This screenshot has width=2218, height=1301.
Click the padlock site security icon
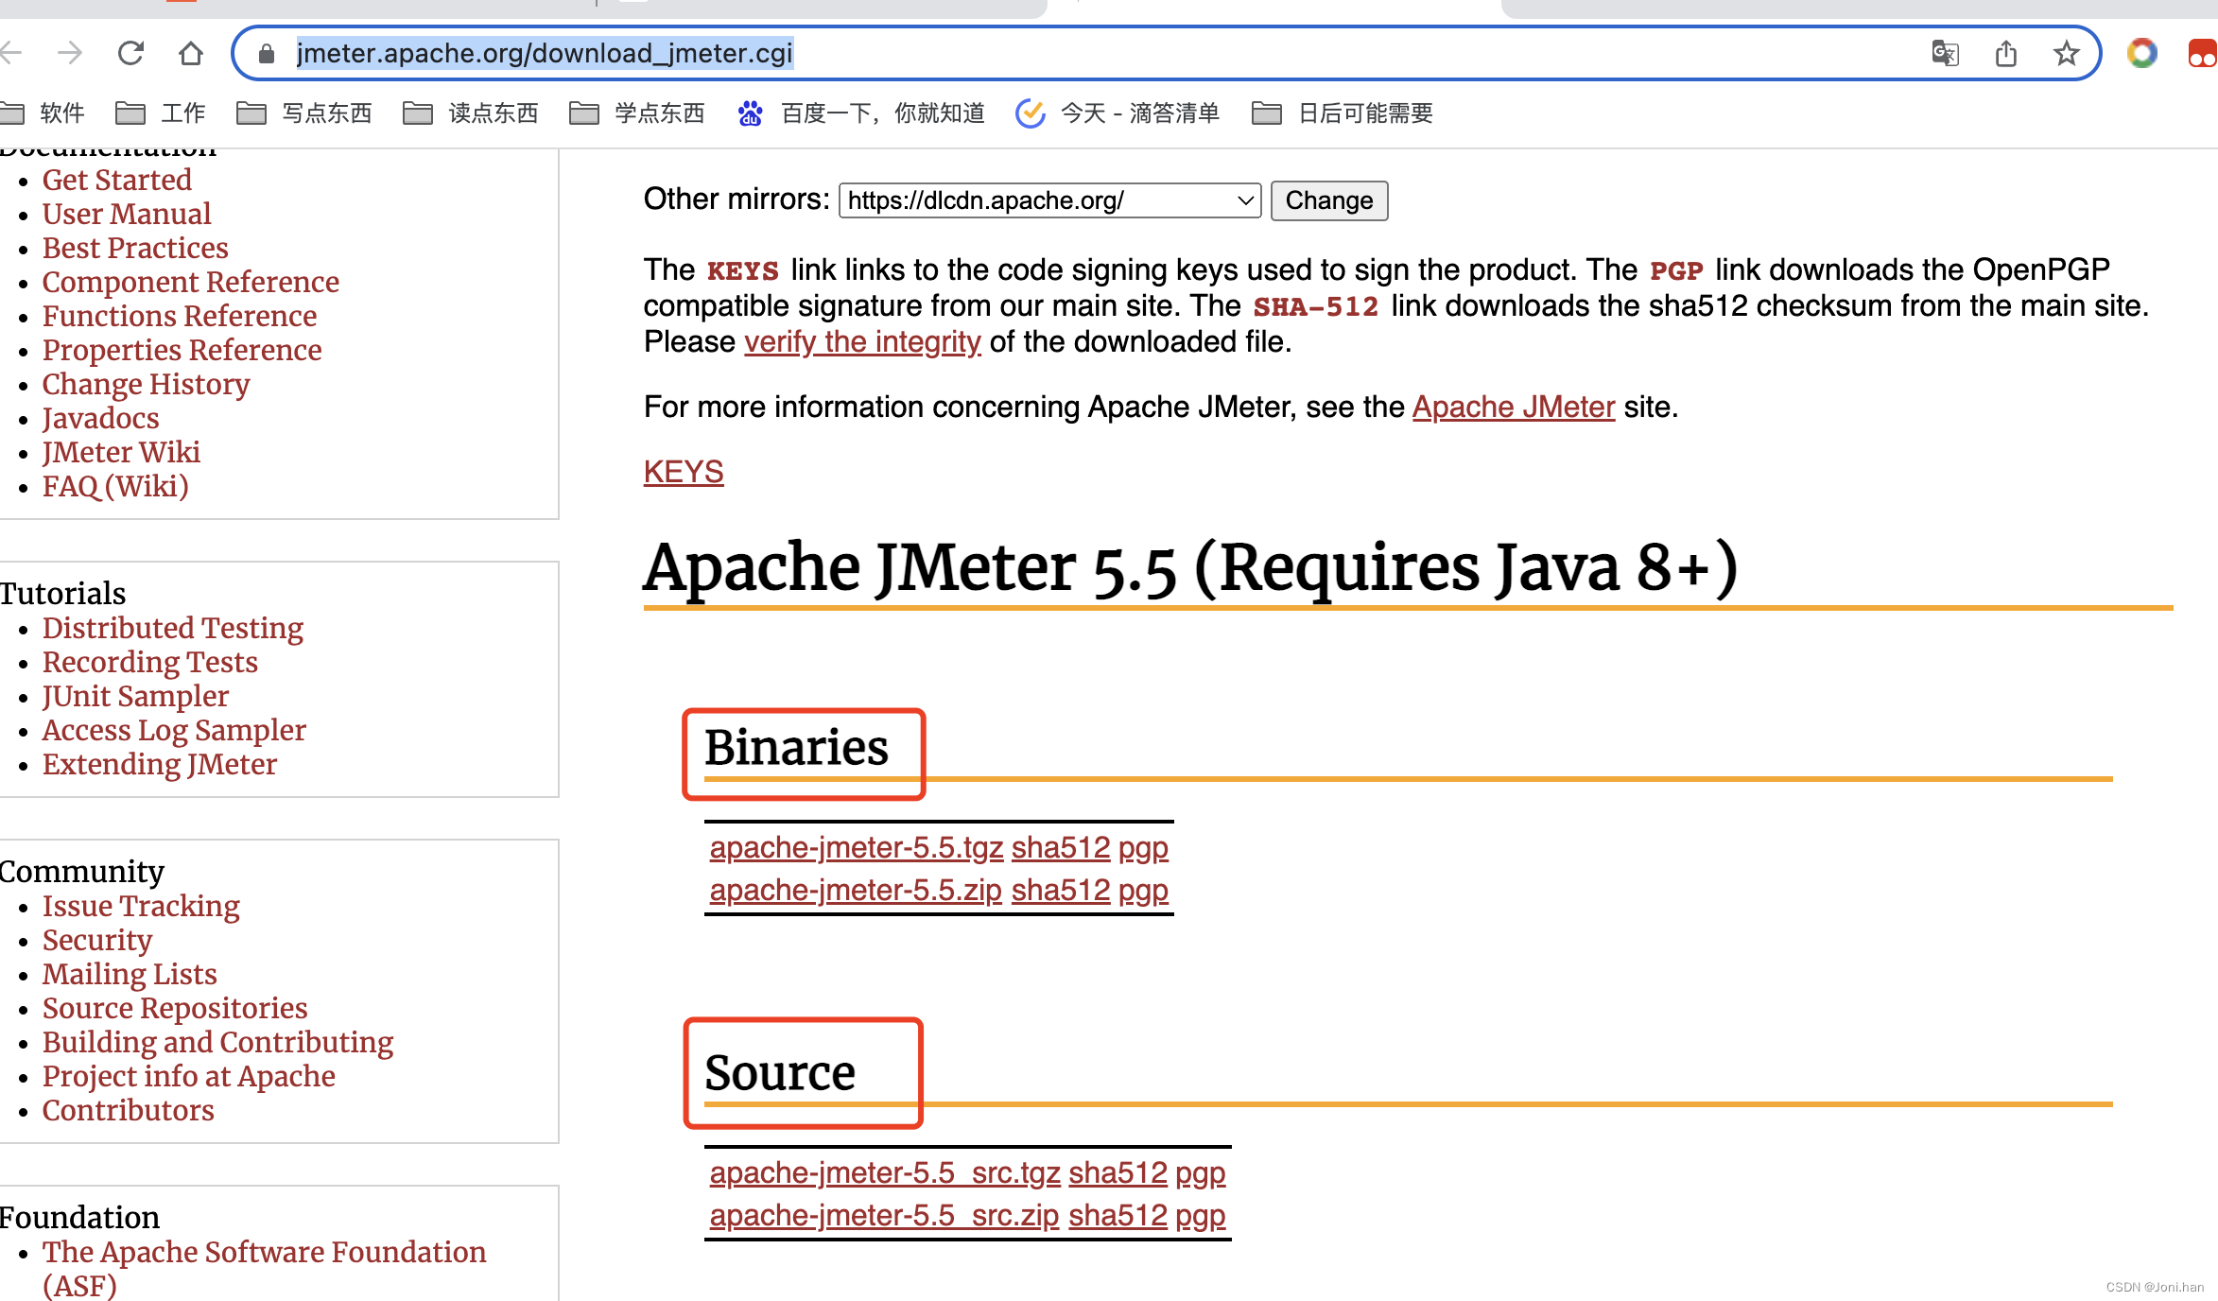click(267, 54)
